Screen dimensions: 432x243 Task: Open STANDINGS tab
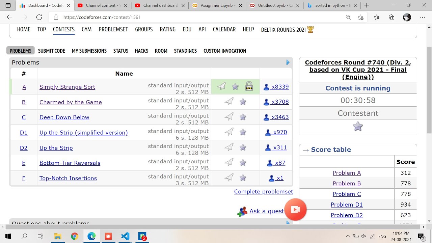point(185,51)
